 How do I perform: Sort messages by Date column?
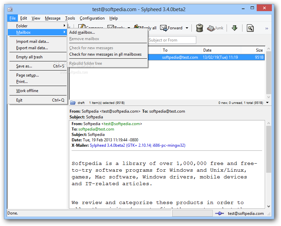coord(221,50)
